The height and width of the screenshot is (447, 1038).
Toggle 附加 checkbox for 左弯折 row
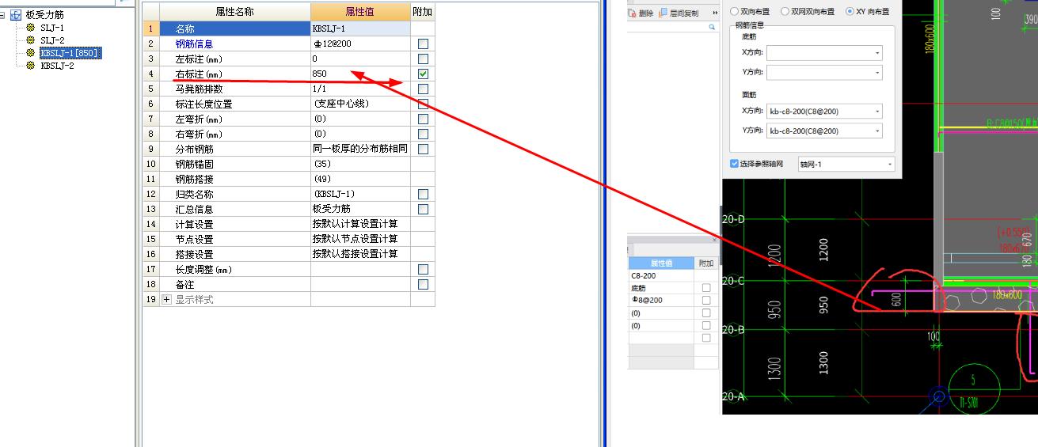[423, 119]
